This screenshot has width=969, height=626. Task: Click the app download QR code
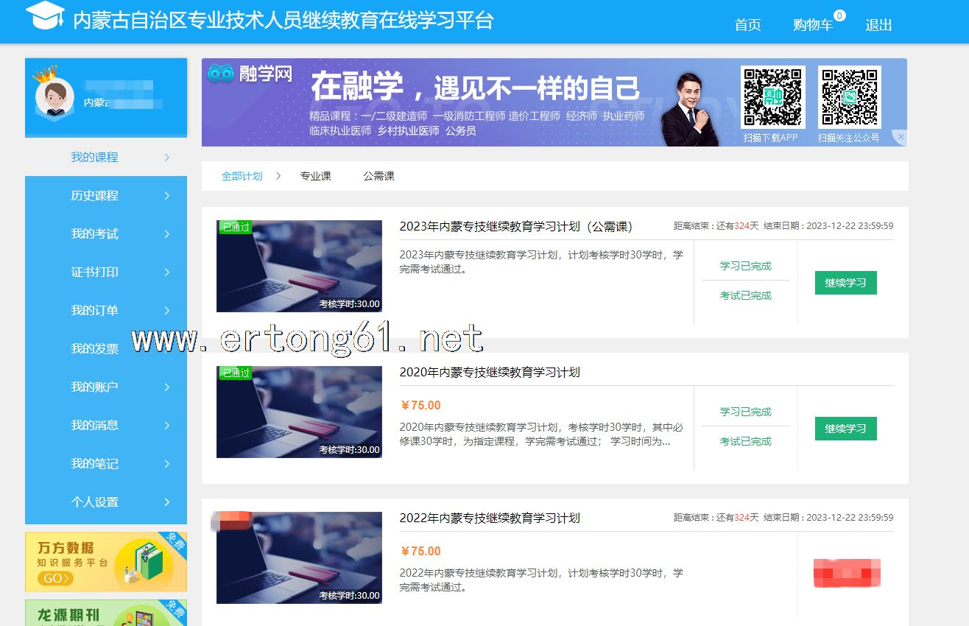(772, 97)
